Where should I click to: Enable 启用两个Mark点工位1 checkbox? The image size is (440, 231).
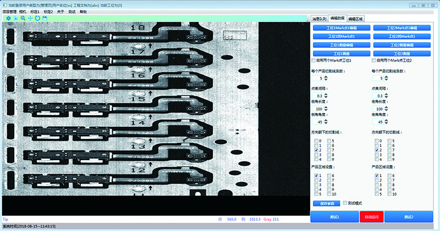pos(314,60)
